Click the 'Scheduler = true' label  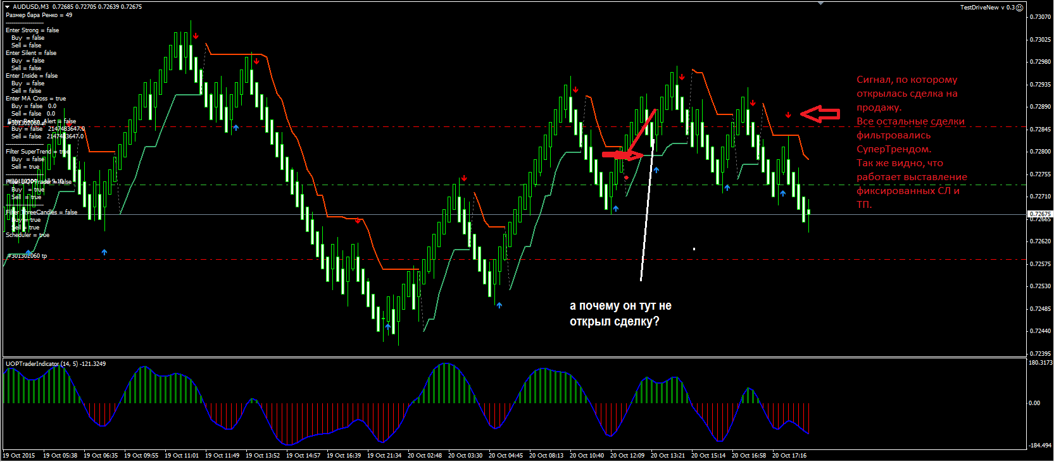click(x=27, y=235)
